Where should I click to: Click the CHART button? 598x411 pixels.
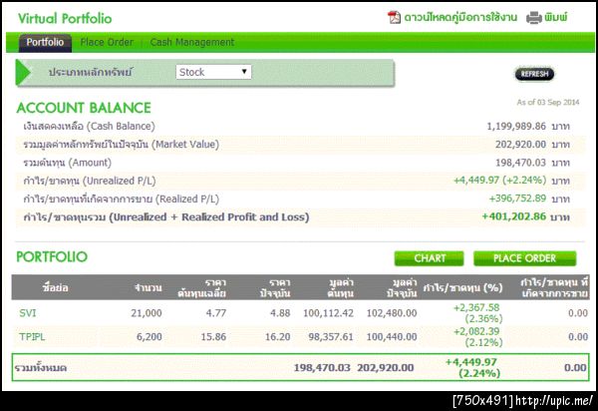(429, 258)
